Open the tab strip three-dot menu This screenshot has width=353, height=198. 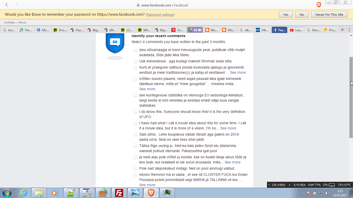349,30
